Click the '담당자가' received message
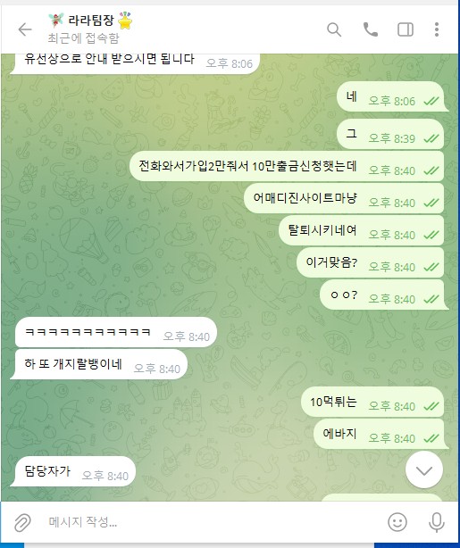The width and height of the screenshot is (460, 548). point(72,471)
